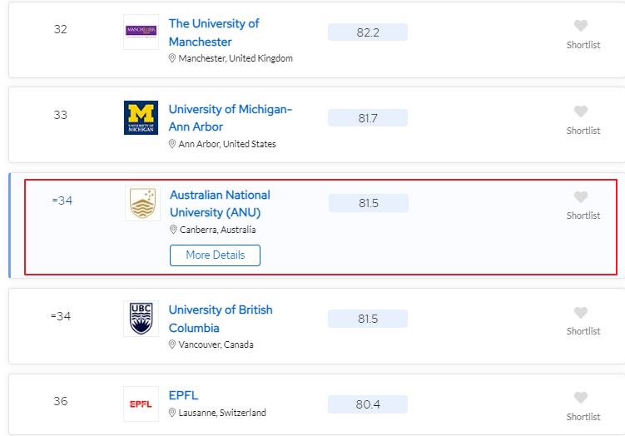Viewport: 625px width, 436px height.
Task: Click the heart icon for Australian National University
Action: [581, 197]
